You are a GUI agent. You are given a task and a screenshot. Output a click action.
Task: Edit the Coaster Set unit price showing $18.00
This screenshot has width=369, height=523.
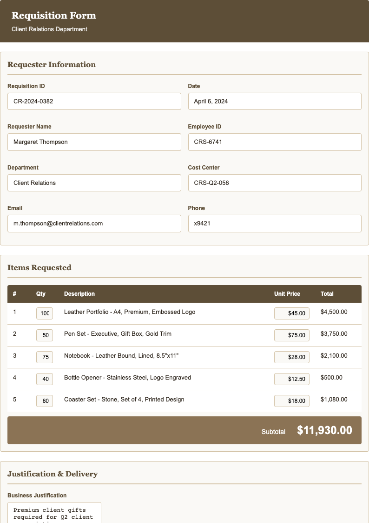[291, 401]
